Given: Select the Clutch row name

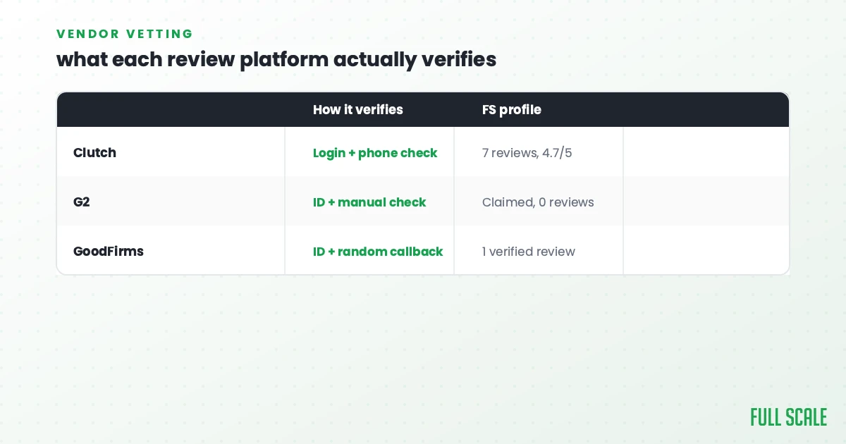Looking at the screenshot, I should 94,153.
